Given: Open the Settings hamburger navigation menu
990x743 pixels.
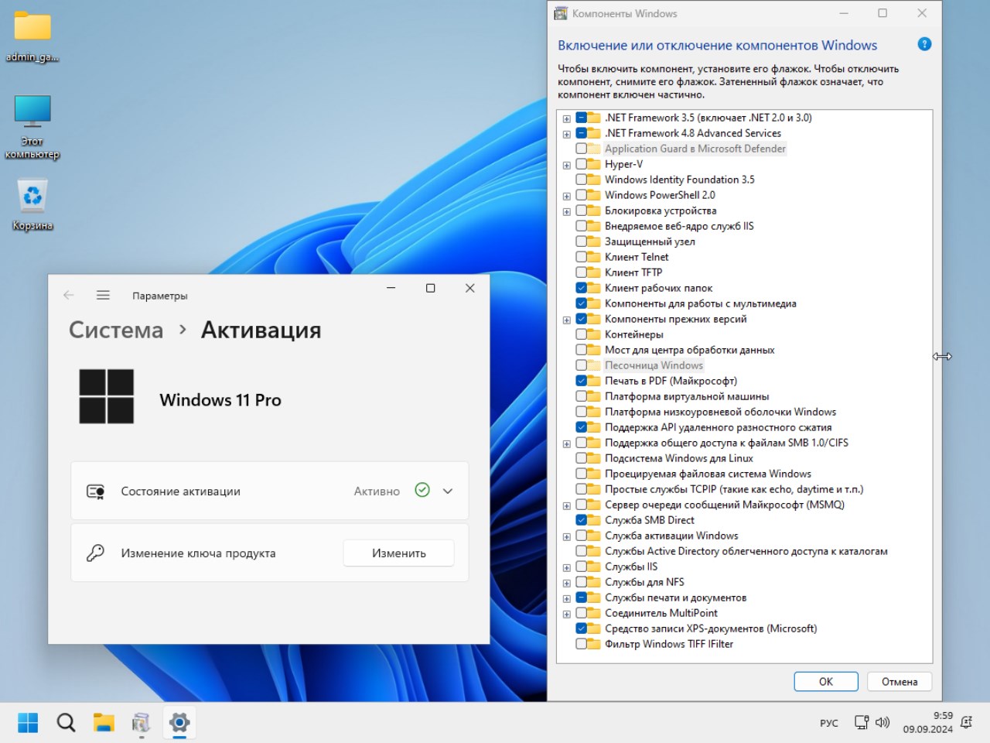Looking at the screenshot, I should tap(103, 295).
